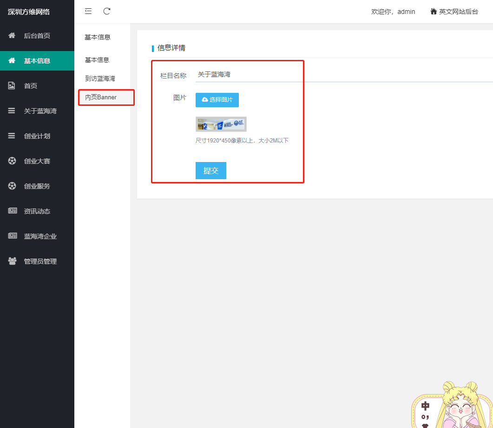Go to 英文网站后台 link
493x428 pixels.
click(454, 12)
